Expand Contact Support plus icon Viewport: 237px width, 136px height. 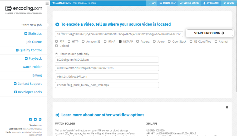(x=15, y=84)
